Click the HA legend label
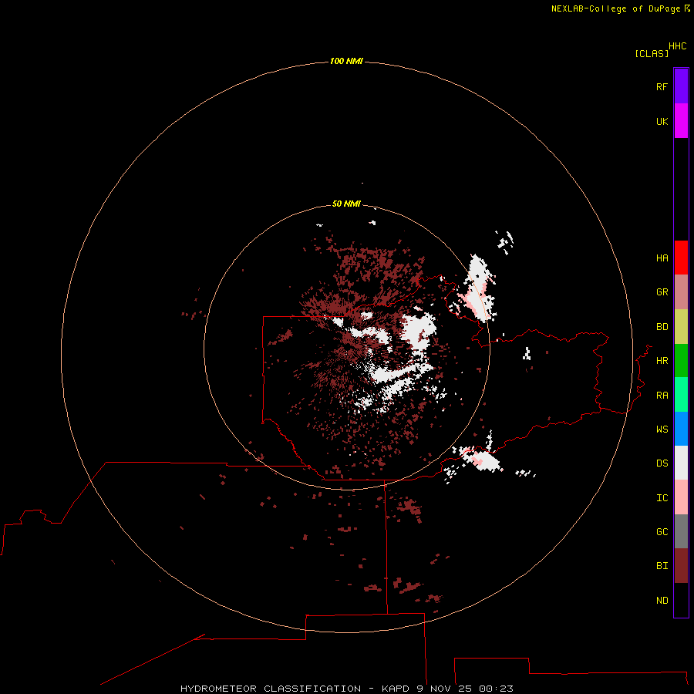Viewport: 694px width, 694px height. (x=662, y=258)
